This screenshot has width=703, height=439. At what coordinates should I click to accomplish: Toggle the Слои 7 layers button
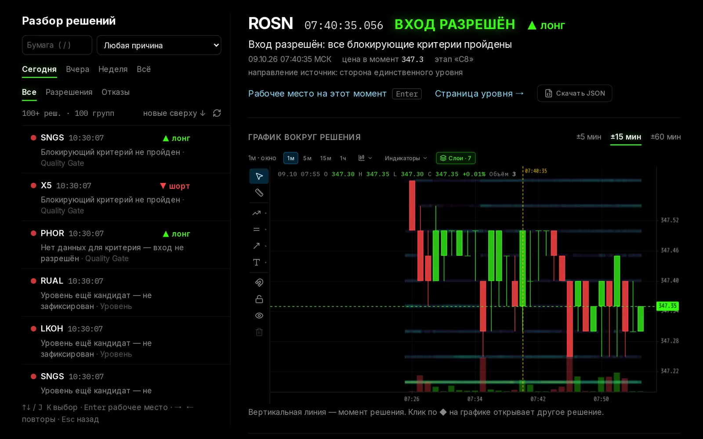(x=456, y=158)
